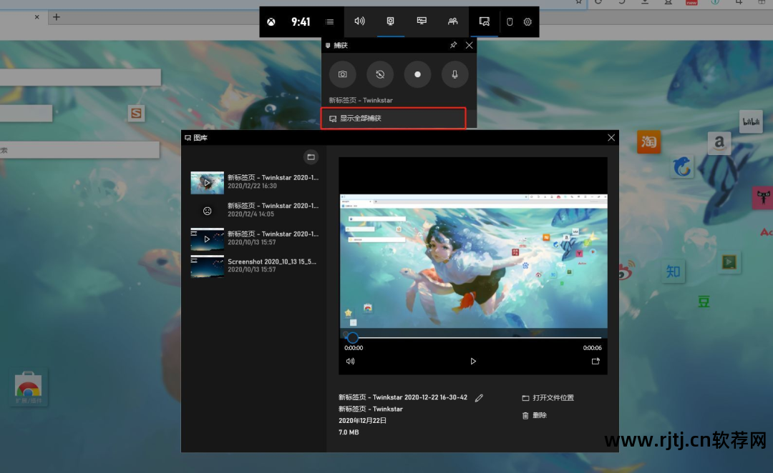The height and width of the screenshot is (473, 773).
Task: Pin the 捕获 capture widget
Action: click(x=453, y=45)
